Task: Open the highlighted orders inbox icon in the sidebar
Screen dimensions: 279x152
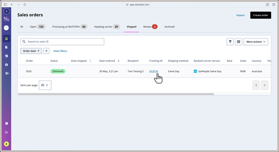Action: tap(6, 38)
